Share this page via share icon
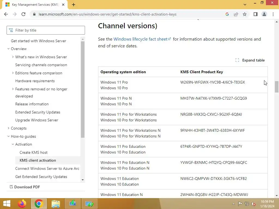279x209 pixels. tap(236, 14)
